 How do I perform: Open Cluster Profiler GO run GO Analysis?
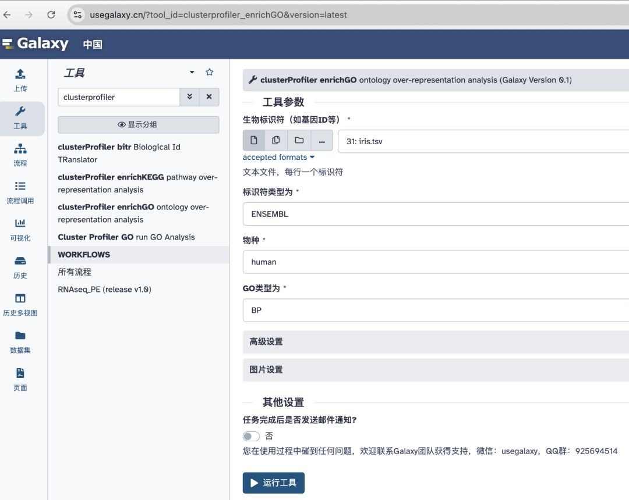click(126, 237)
